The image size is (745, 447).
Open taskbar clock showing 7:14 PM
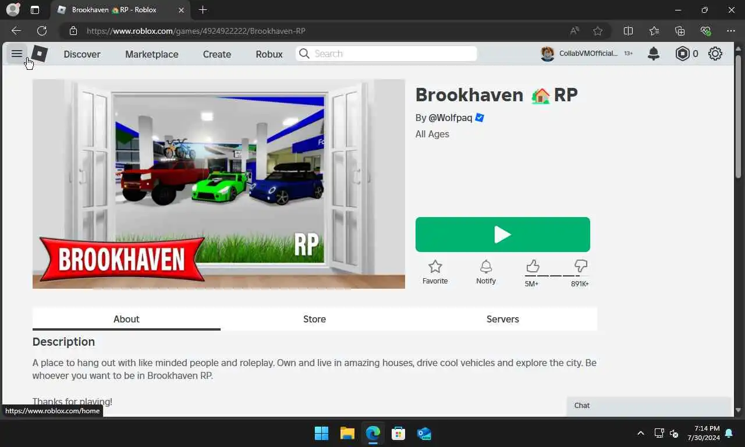tap(703, 433)
